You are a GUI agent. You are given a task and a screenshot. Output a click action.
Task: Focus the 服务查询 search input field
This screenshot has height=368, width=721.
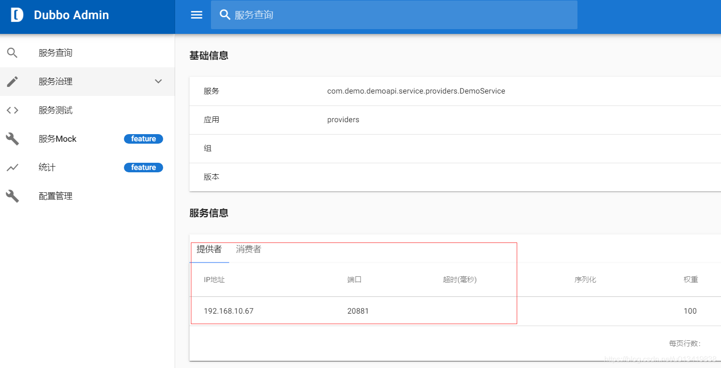point(394,15)
